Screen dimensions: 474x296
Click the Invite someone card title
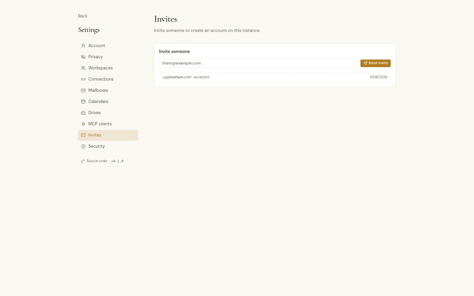pyautogui.click(x=174, y=52)
